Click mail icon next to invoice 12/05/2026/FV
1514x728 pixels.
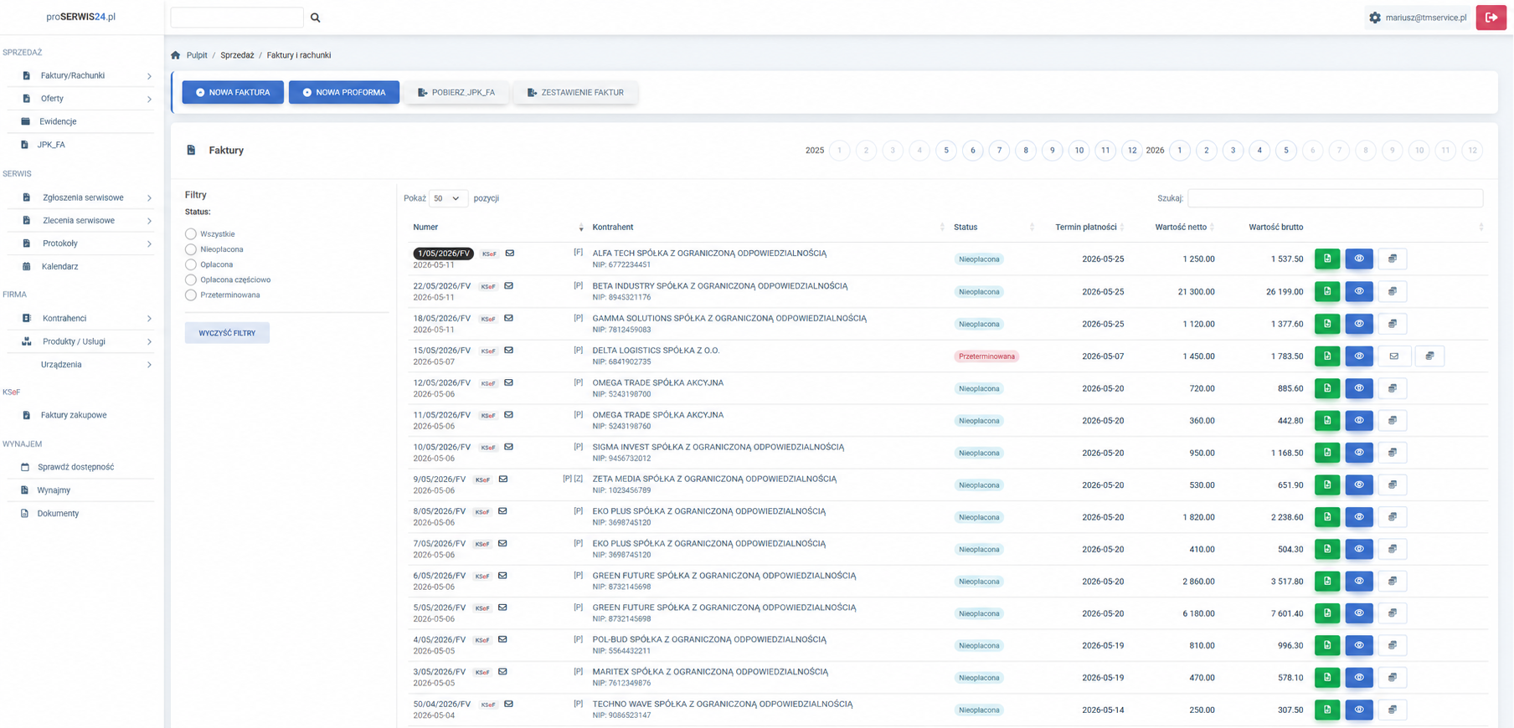tap(508, 383)
